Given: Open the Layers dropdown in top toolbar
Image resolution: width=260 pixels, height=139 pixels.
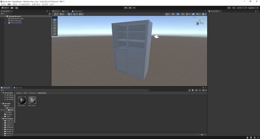Looking at the screenshot, I should [x=242, y=8].
